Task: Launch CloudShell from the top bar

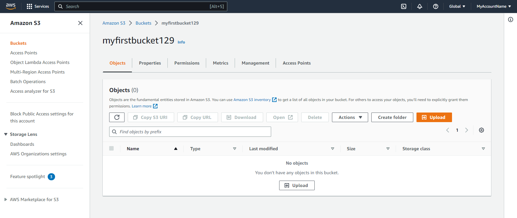Action: coord(404,6)
